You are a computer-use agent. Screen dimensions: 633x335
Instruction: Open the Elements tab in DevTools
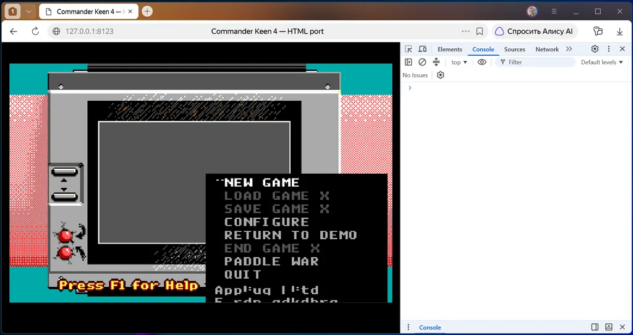[x=450, y=49]
